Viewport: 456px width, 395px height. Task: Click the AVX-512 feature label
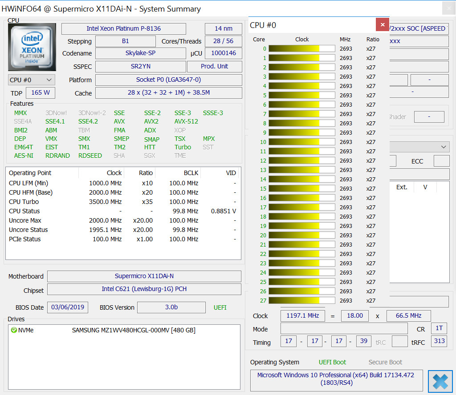(186, 121)
